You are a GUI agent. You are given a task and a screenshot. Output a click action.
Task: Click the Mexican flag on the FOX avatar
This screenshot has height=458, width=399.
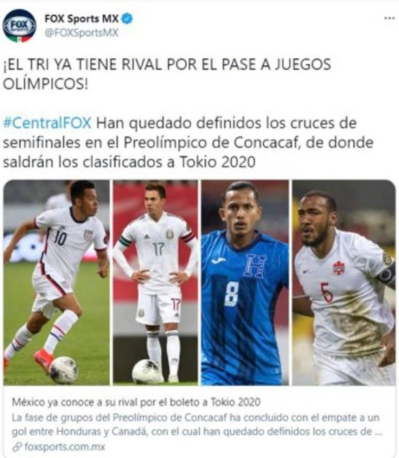pyautogui.click(x=19, y=39)
